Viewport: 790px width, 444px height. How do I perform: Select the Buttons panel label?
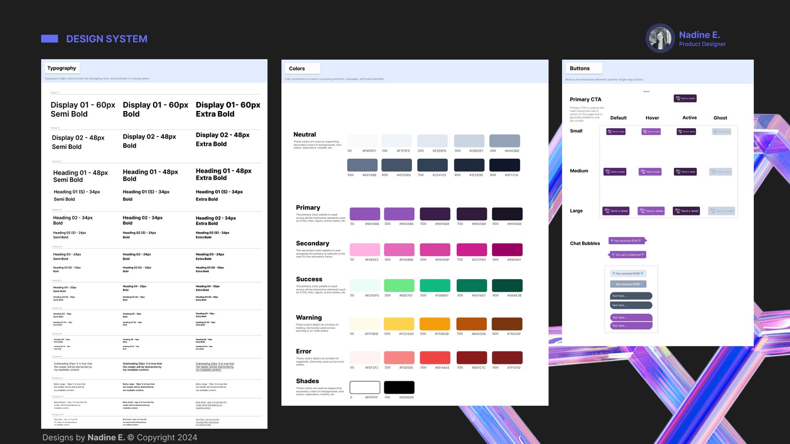pos(584,69)
